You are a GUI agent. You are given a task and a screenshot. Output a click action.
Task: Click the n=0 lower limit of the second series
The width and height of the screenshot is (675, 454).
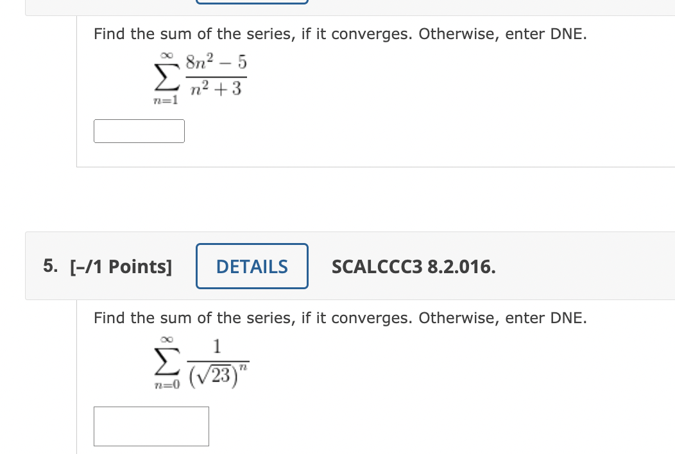click(166, 385)
